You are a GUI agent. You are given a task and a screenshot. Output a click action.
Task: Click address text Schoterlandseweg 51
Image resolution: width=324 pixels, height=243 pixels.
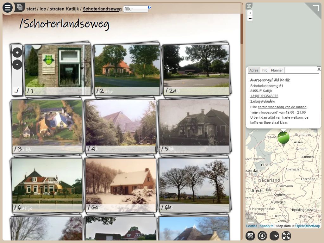click(x=266, y=86)
